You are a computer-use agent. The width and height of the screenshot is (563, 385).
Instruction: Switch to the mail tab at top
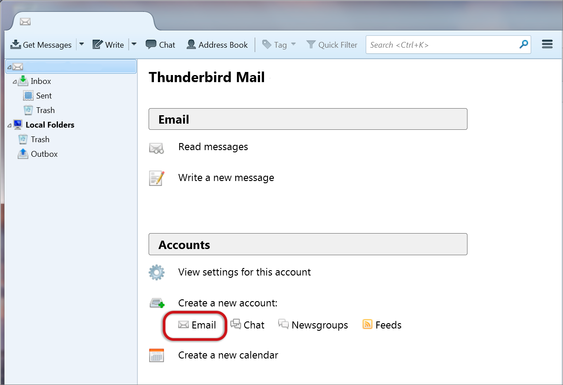point(25,21)
